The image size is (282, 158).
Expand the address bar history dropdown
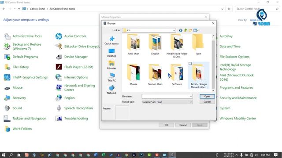pyautogui.click(x=222, y=9)
